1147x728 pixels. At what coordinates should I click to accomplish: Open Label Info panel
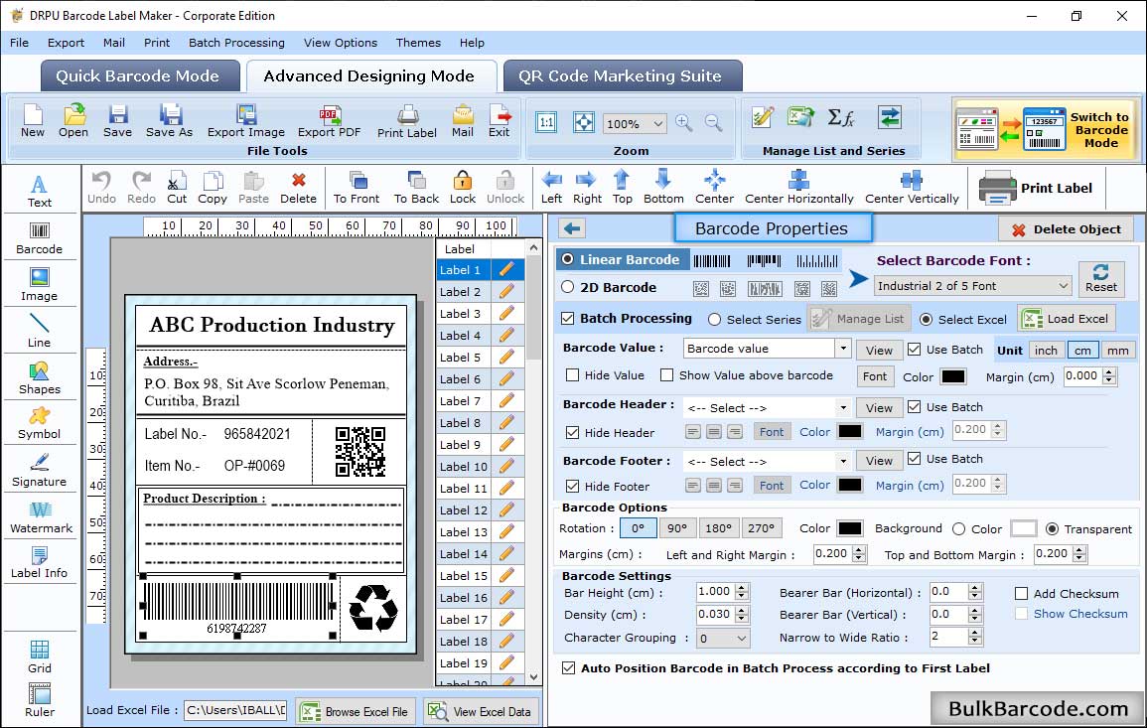point(40,563)
